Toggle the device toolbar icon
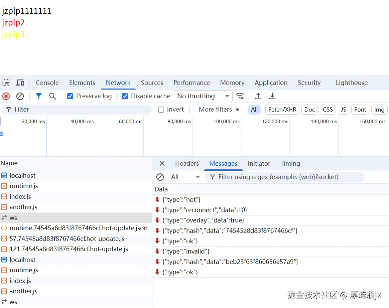389x308 pixels. pos(20,83)
